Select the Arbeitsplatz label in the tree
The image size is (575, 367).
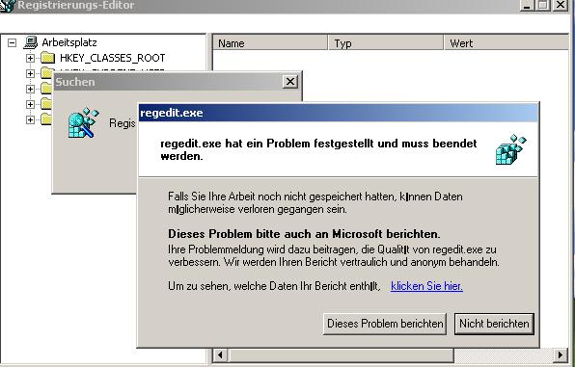tap(69, 42)
